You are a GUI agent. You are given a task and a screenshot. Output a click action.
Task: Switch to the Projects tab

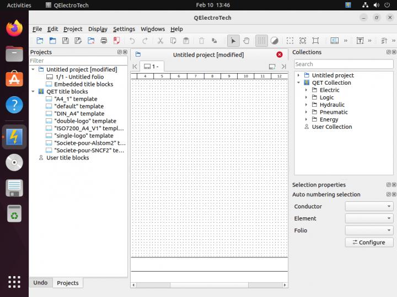click(68, 283)
